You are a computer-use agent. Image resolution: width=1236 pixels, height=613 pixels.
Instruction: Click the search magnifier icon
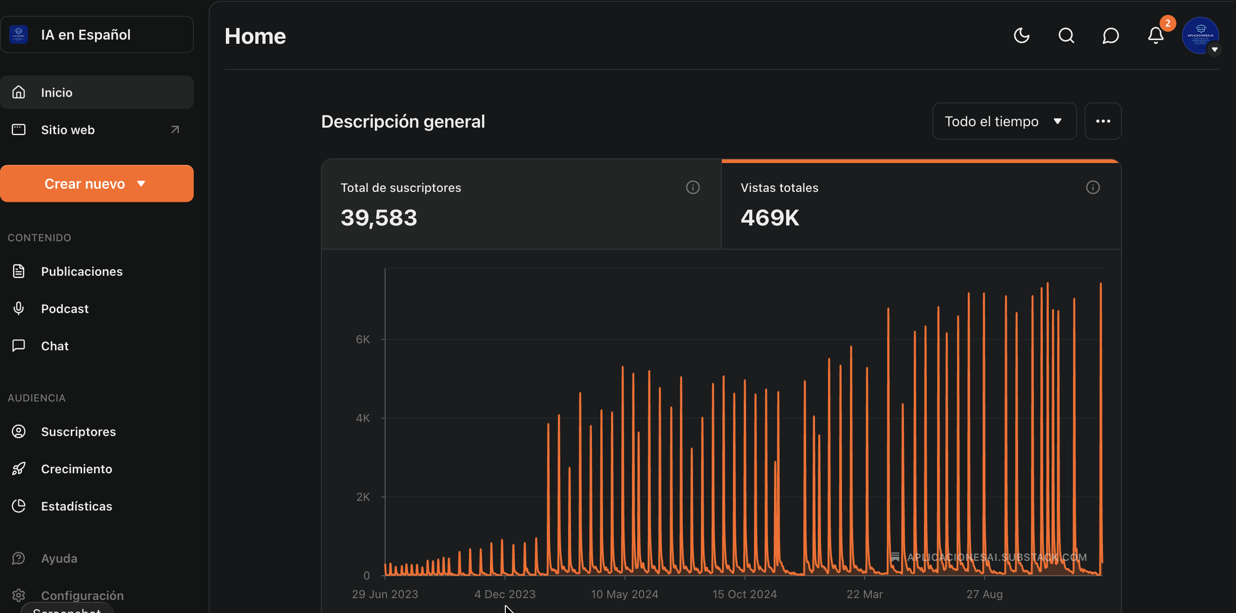(x=1066, y=35)
